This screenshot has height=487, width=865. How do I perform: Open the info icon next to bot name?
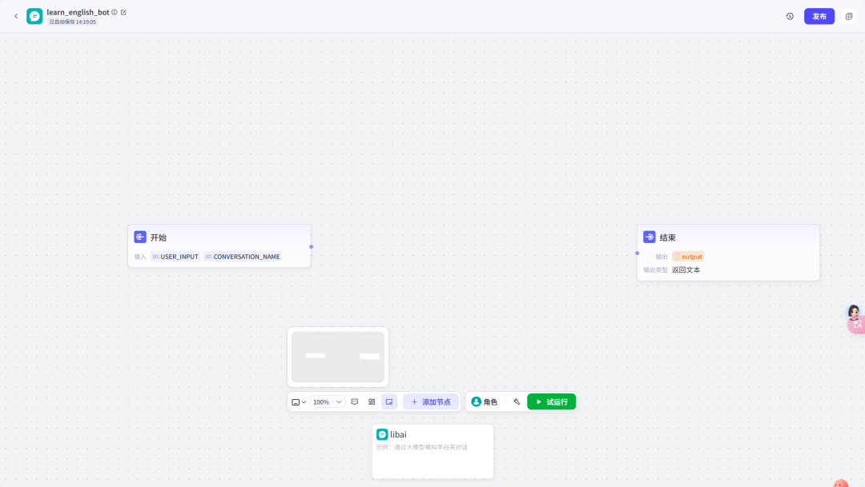[115, 12]
